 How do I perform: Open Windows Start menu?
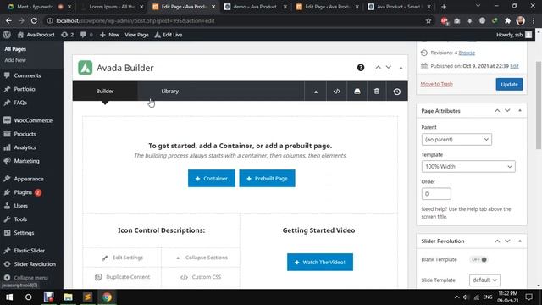pos(9,297)
